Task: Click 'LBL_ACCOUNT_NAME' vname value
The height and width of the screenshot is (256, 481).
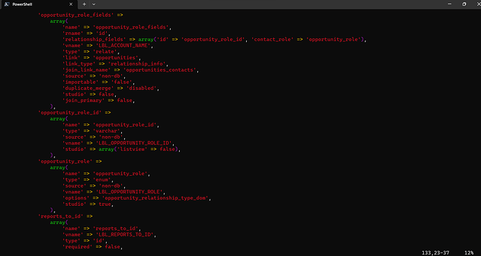Action: tap(124, 45)
